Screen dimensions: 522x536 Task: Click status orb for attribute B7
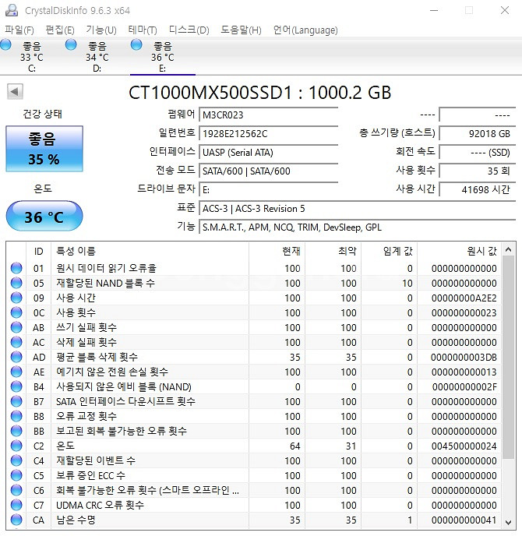tap(16, 401)
